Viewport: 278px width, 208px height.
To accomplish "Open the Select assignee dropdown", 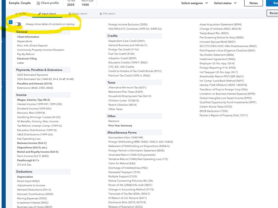I will click(195, 3).
